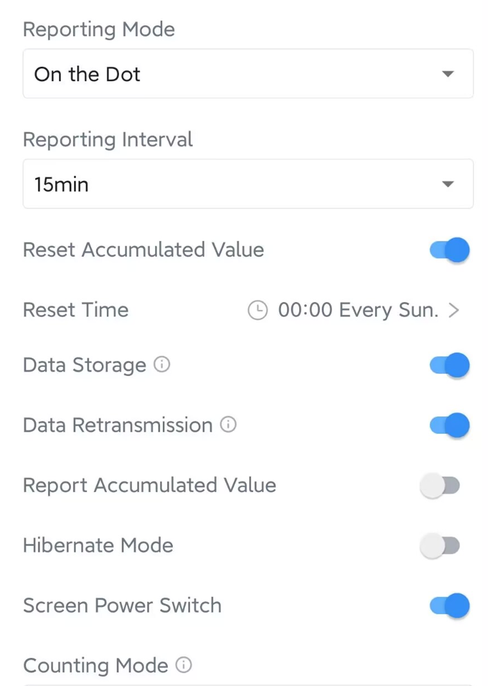Click the Reporting Mode dropdown arrow
488x686 pixels.
(448, 74)
